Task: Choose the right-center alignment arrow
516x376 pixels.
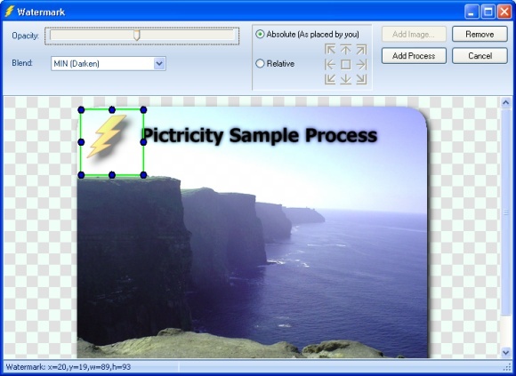Action: pyautogui.click(x=361, y=64)
